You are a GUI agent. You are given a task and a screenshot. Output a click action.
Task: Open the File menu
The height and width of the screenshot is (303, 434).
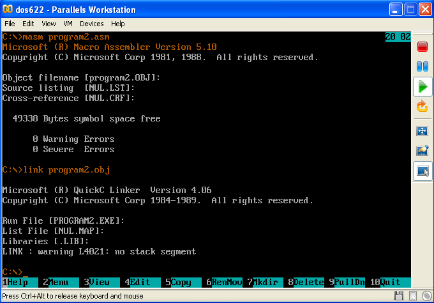click(x=10, y=24)
